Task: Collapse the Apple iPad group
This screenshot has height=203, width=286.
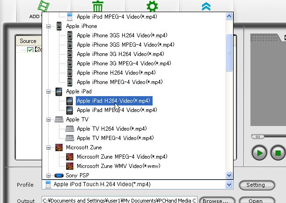Action: click(48, 91)
